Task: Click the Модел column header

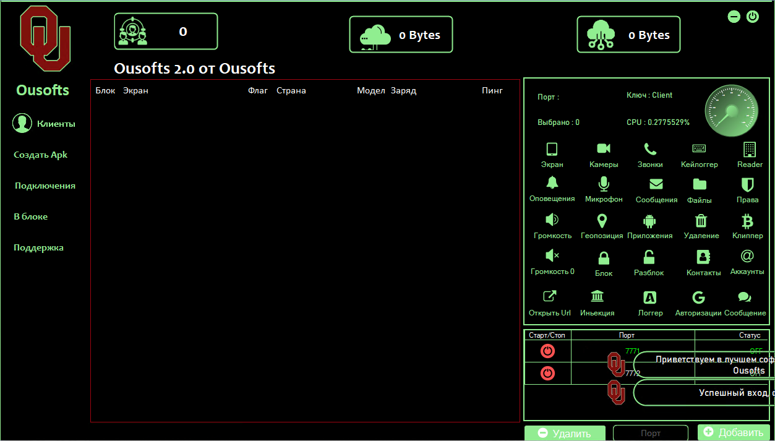Action: point(371,91)
